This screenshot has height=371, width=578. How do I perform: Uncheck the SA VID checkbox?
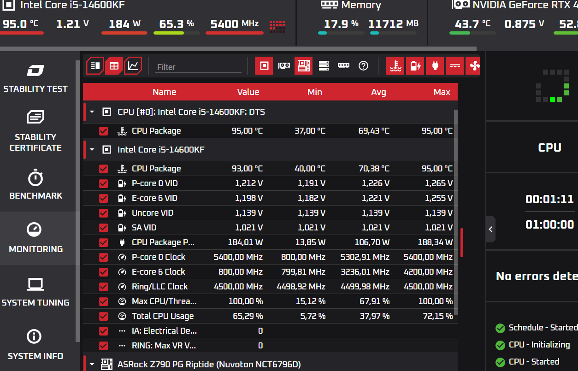pyautogui.click(x=103, y=228)
